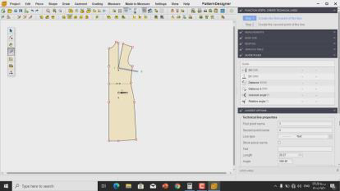Click the taskbar search box
The height and width of the screenshot is (191, 340).
[55, 186]
